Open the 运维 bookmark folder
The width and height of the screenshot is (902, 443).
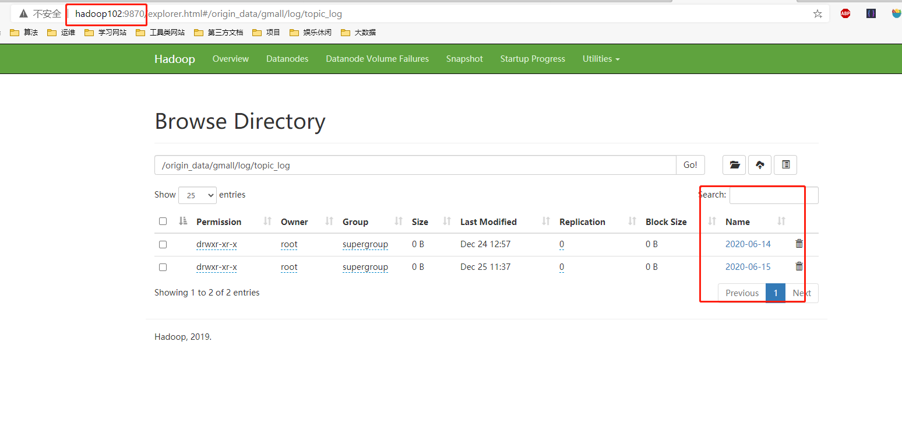[61, 33]
